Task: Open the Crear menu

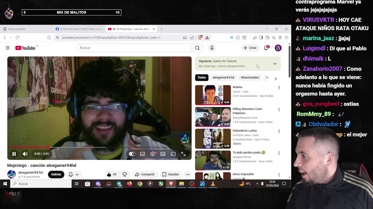Action: coord(250,48)
